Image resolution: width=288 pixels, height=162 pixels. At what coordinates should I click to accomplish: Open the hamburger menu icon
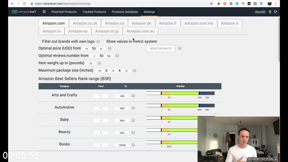click(x=44, y=12)
